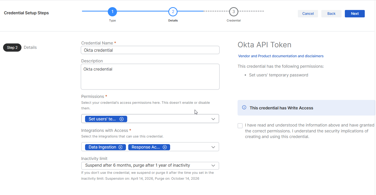
Task: Click the Set users' te... permission tag
Action: click(102, 119)
